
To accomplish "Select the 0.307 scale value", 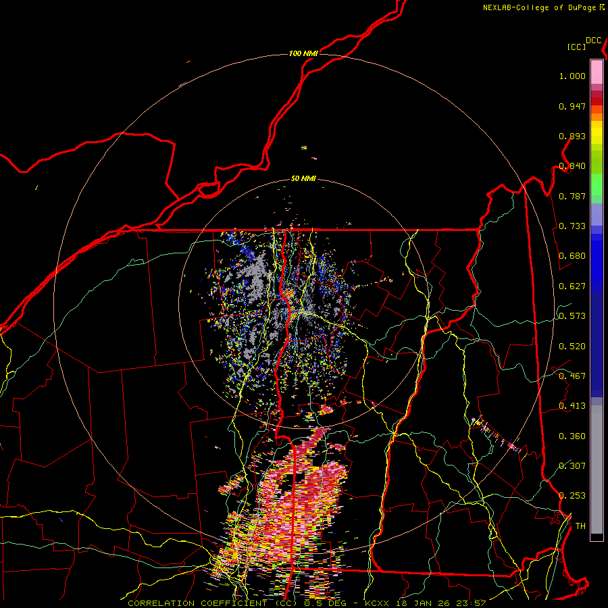I will (572, 465).
